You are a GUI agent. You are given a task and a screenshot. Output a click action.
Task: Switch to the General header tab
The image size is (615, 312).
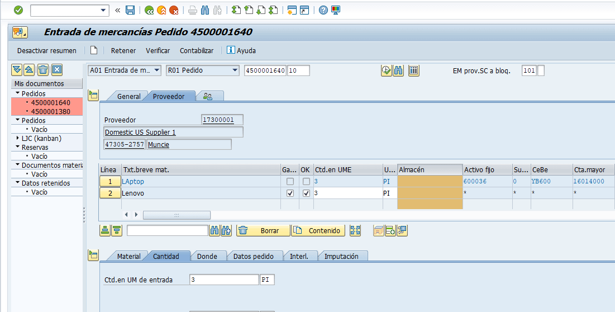(128, 96)
